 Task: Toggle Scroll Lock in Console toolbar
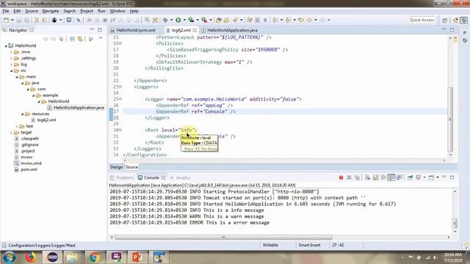coord(375,177)
